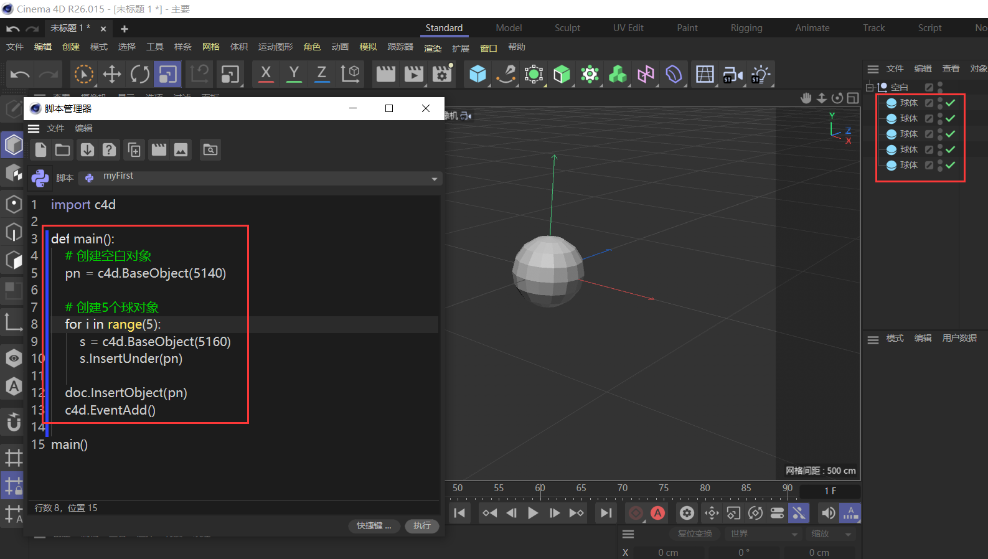
Task: Open the 世界 coordinate dropdown
Action: pyautogui.click(x=764, y=534)
